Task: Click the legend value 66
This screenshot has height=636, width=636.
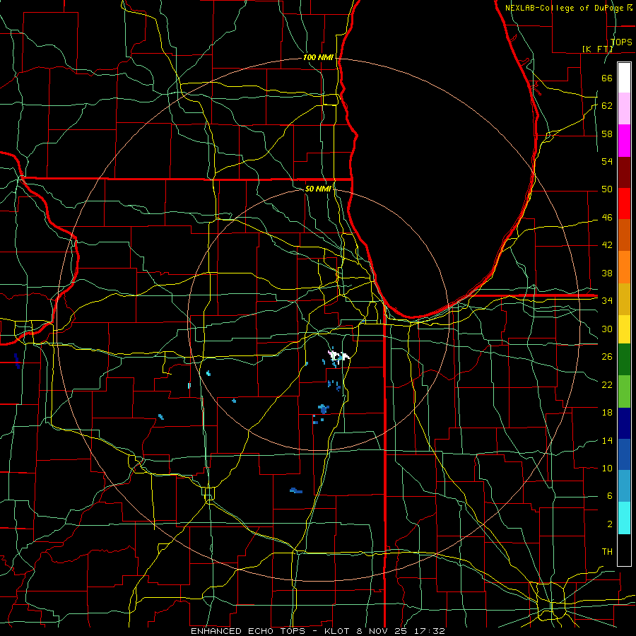Action: click(607, 78)
